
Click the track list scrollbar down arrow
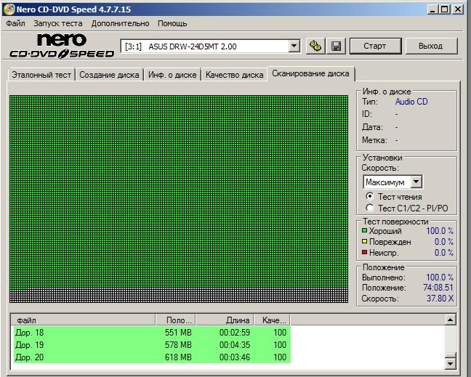point(450,362)
